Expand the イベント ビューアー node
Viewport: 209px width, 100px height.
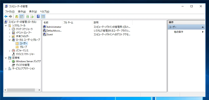pyautogui.click(x=9, y=32)
